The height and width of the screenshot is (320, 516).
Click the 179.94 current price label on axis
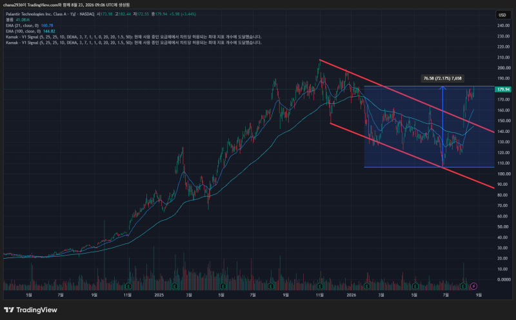(x=504, y=89)
